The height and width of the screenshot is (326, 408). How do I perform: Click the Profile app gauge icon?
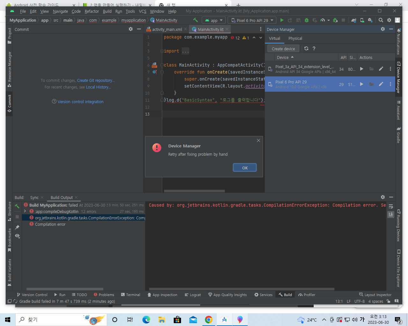(x=323, y=20)
